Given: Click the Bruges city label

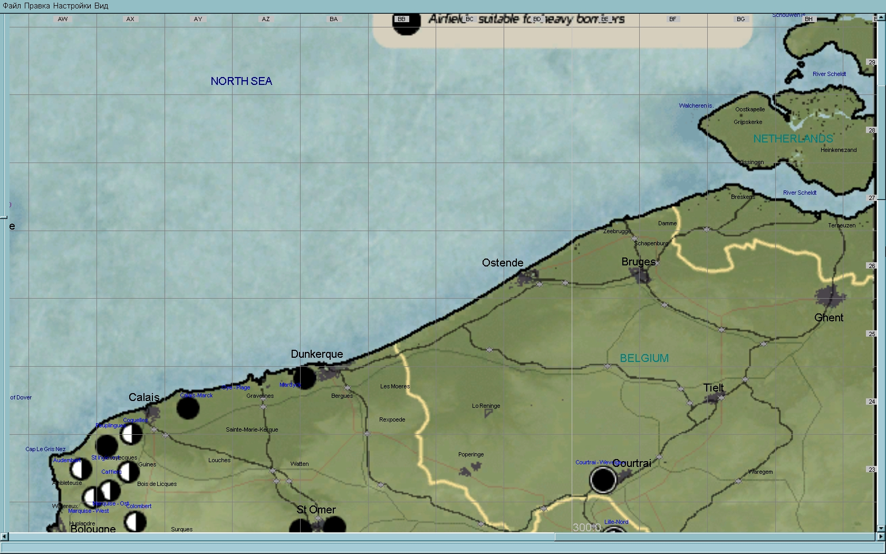Looking at the screenshot, I should 639,262.
